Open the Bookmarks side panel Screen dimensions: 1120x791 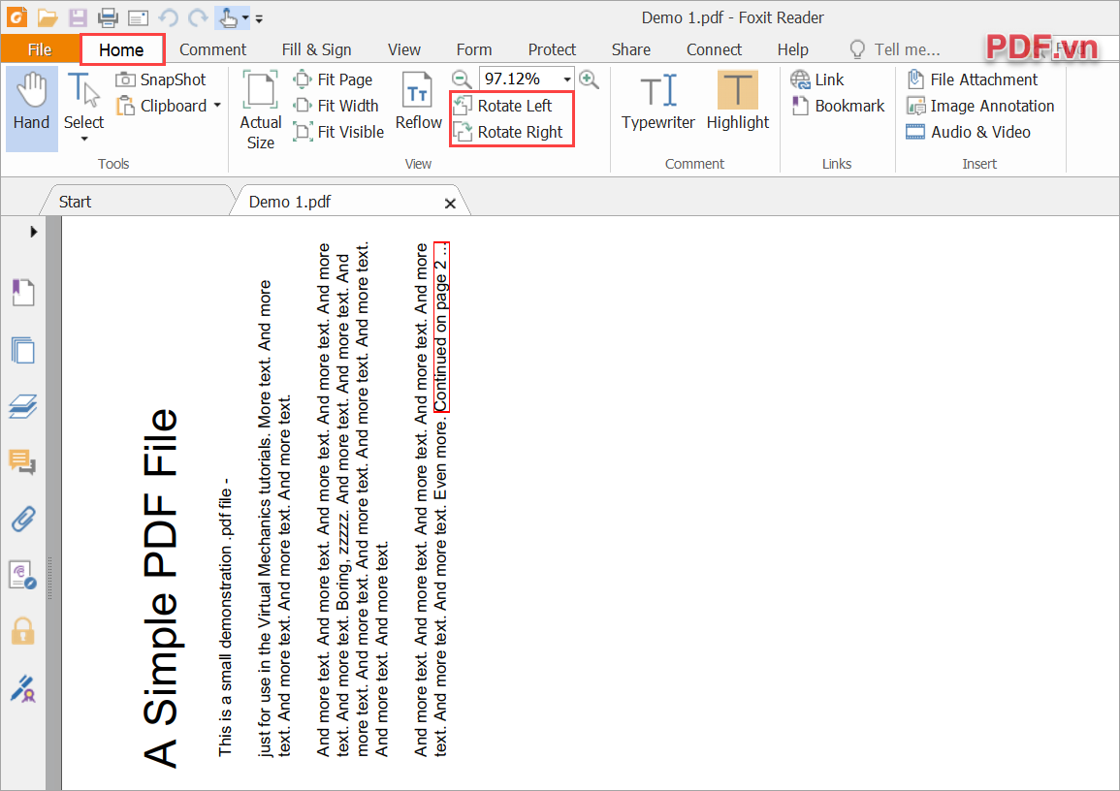pos(23,293)
